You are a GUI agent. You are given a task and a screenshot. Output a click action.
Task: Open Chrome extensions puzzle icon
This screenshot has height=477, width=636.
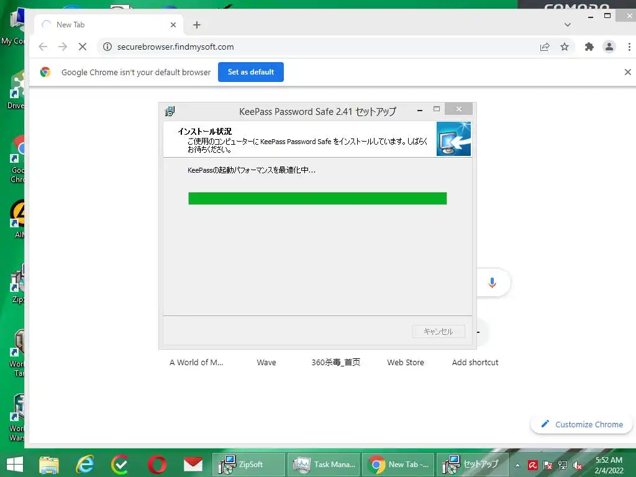click(589, 47)
